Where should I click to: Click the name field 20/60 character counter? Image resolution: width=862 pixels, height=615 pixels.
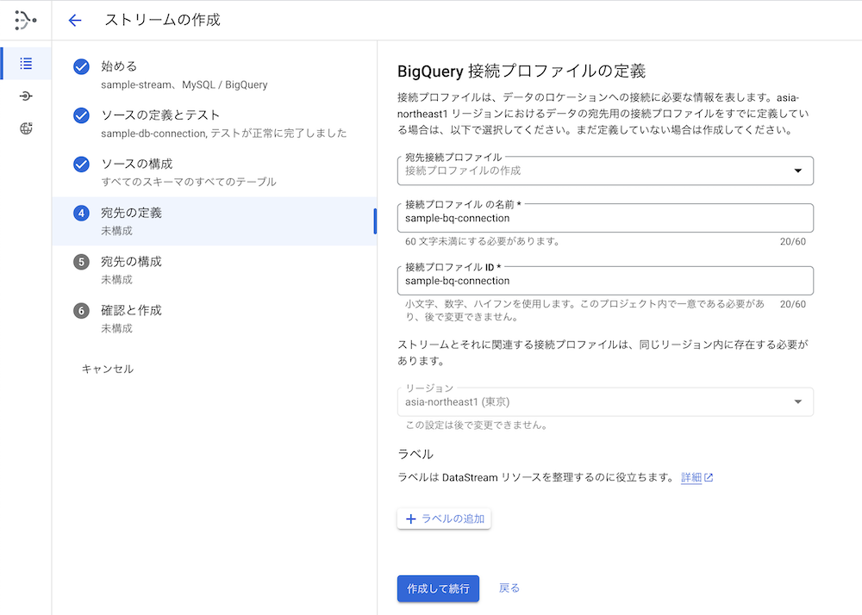point(793,241)
